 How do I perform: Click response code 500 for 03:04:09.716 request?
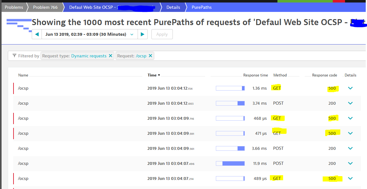[x=332, y=118]
